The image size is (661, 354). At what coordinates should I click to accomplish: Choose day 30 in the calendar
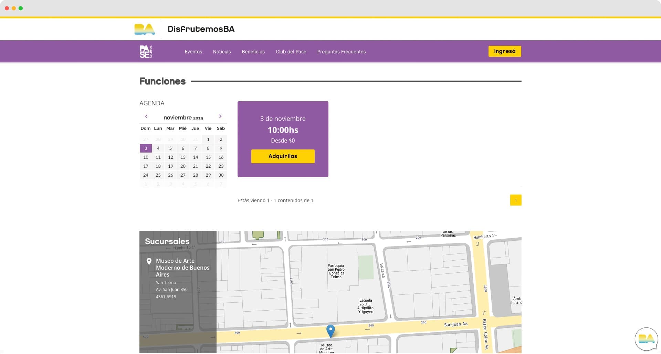coord(221,175)
